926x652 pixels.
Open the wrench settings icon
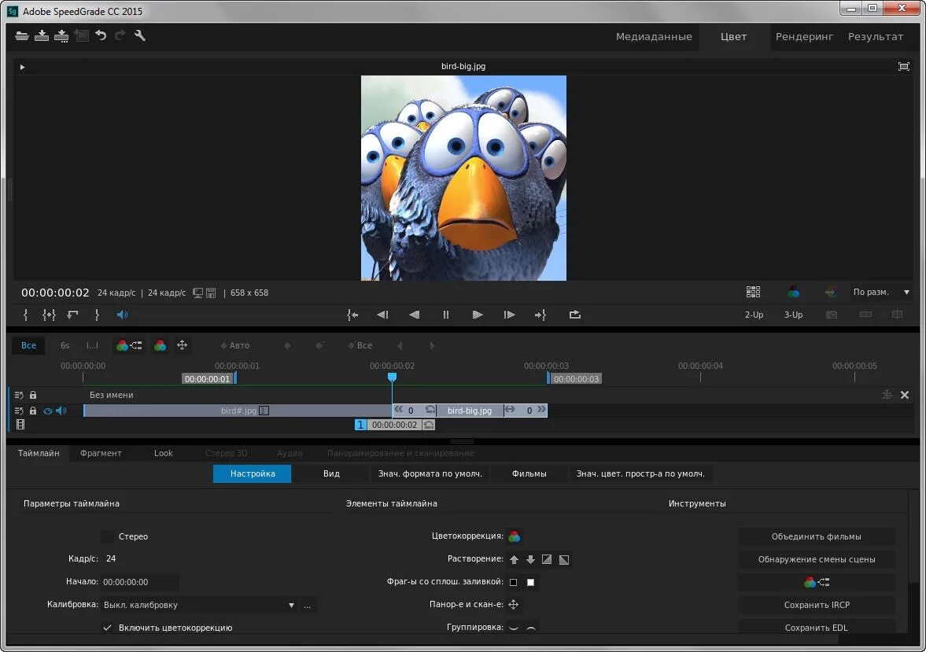tap(140, 35)
